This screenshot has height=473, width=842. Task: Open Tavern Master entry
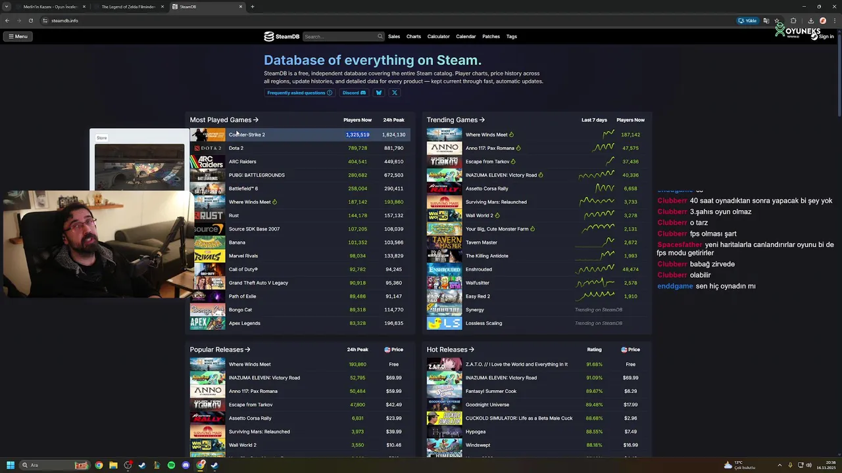coord(482,242)
